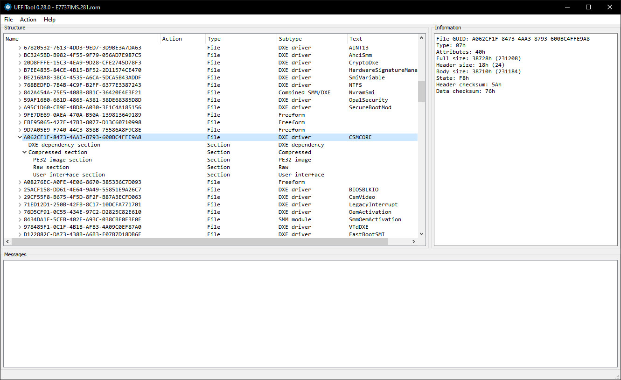Open the Action menu
Image resolution: width=621 pixels, height=380 pixels.
pos(28,20)
